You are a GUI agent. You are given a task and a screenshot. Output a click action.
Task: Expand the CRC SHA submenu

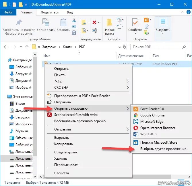(127, 88)
